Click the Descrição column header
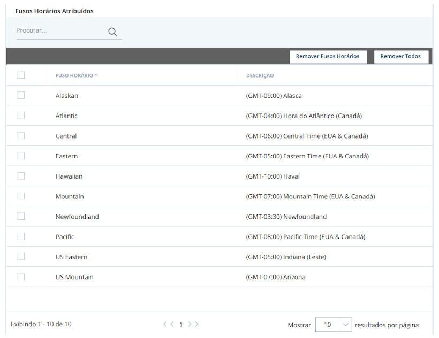 coord(260,75)
